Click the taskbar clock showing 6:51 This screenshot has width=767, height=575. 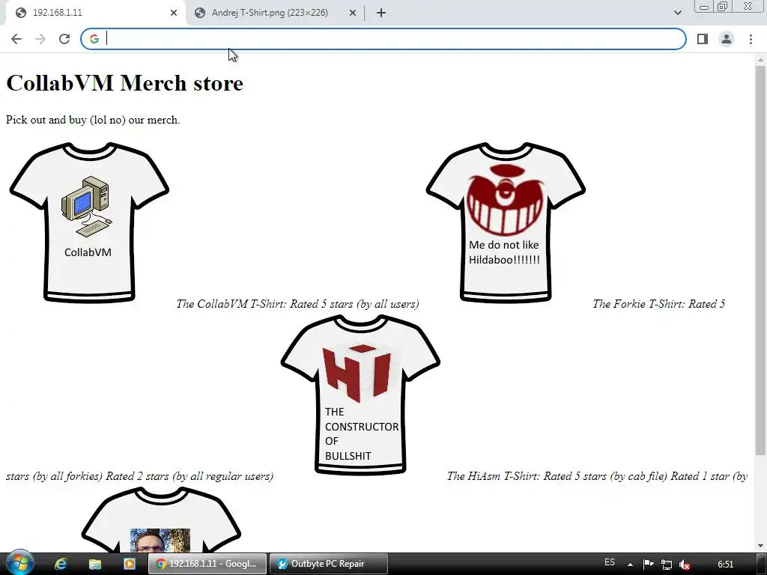[725, 564]
